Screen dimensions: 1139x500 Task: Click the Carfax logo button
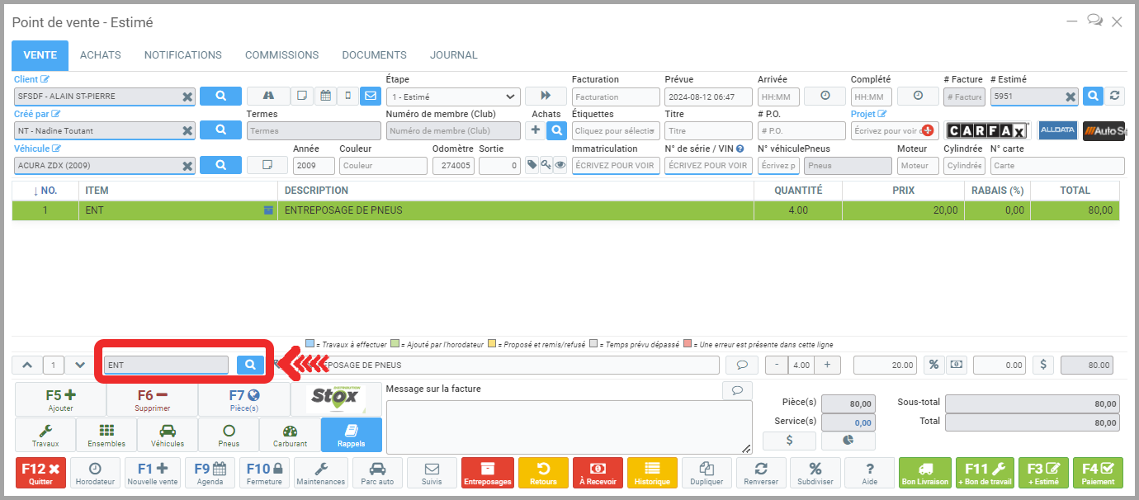click(x=987, y=130)
